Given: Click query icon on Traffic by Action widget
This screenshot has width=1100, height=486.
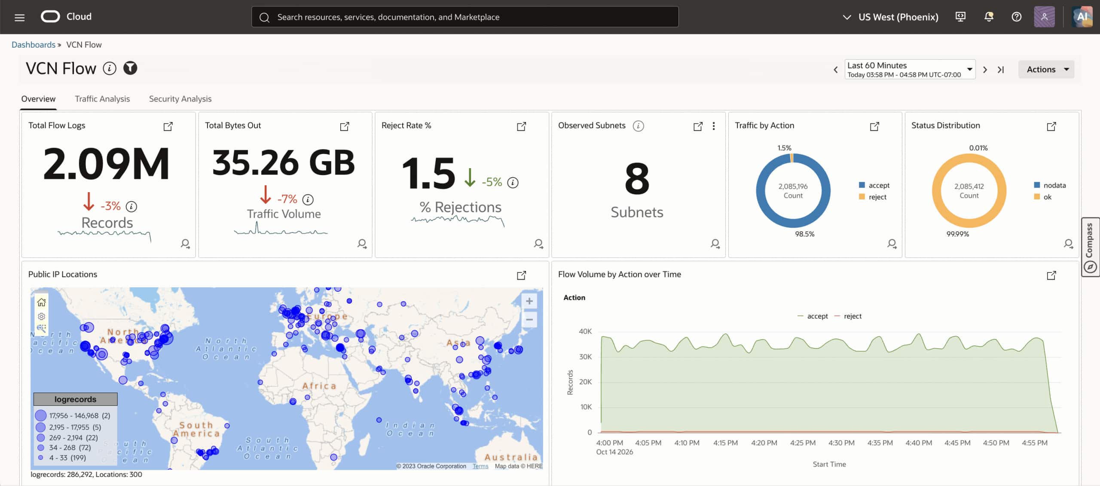Looking at the screenshot, I should (x=892, y=244).
